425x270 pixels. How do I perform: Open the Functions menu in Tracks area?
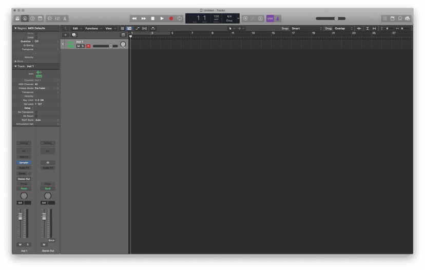coord(93,28)
